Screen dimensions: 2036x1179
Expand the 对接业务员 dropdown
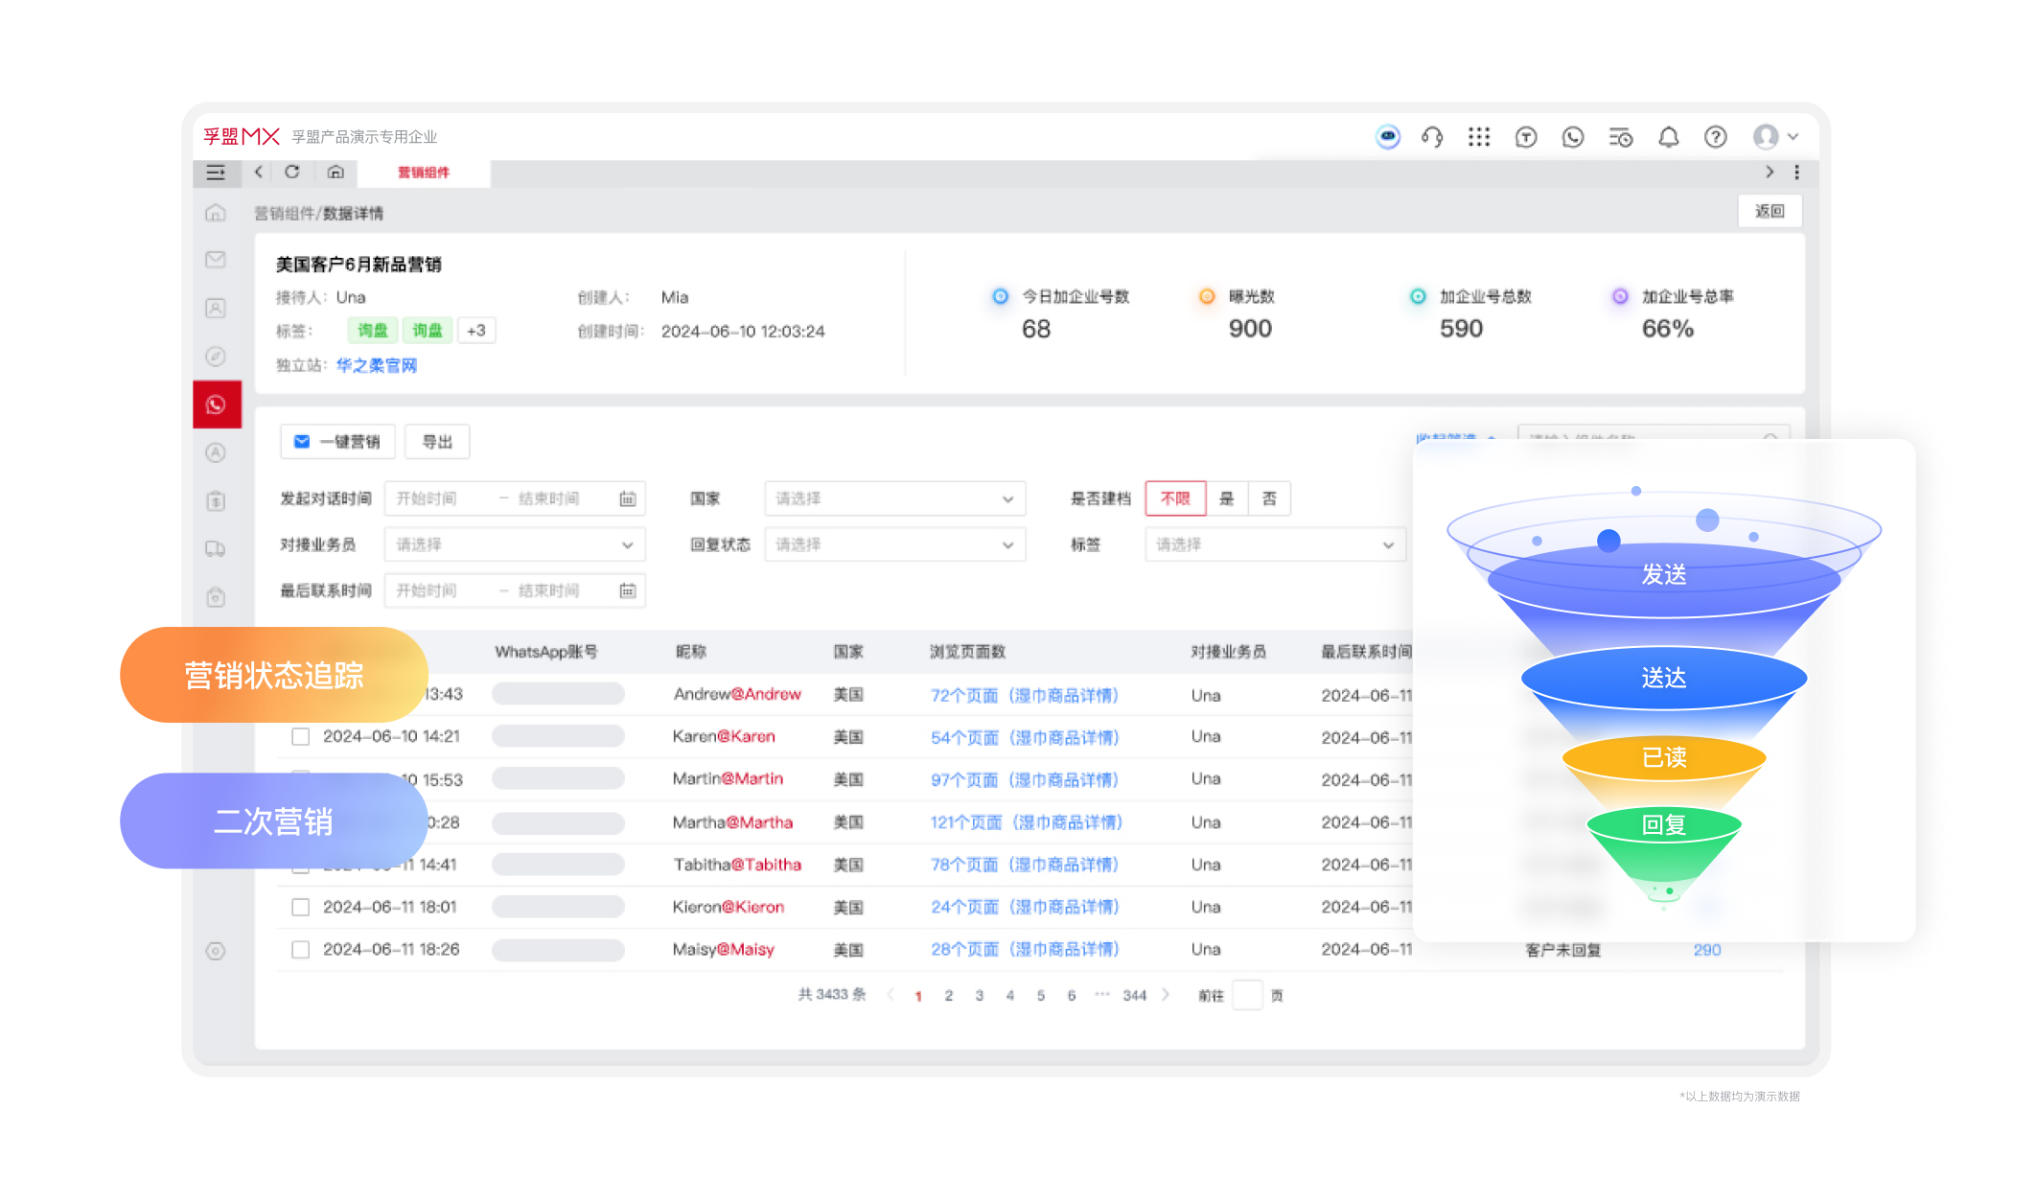(515, 544)
